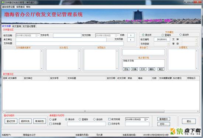Click the 文件标题 search field at bottom
Image resolution: width=203 pixels, height=138 pixels.
click(86, 124)
